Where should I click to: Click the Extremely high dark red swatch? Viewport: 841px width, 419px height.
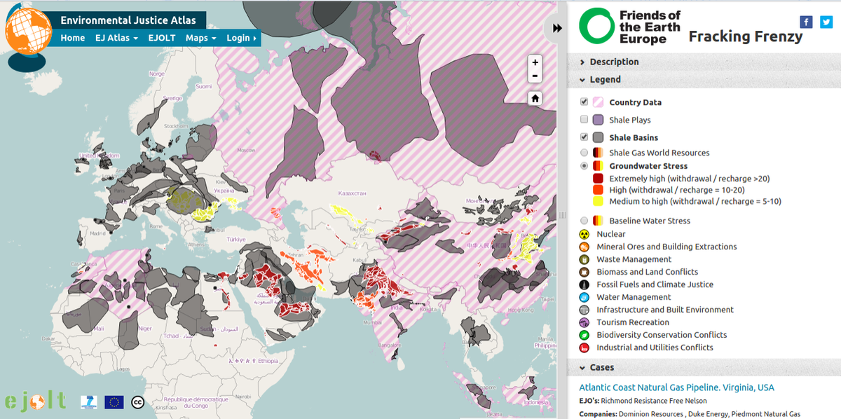tap(598, 179)
